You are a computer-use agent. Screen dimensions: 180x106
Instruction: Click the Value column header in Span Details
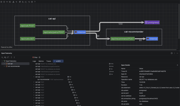141,68
